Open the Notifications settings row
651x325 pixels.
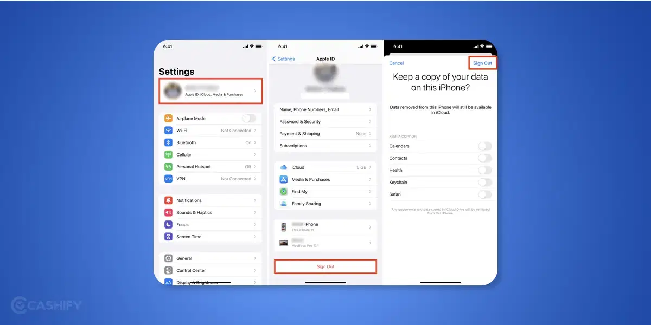[x=211, y=200]
